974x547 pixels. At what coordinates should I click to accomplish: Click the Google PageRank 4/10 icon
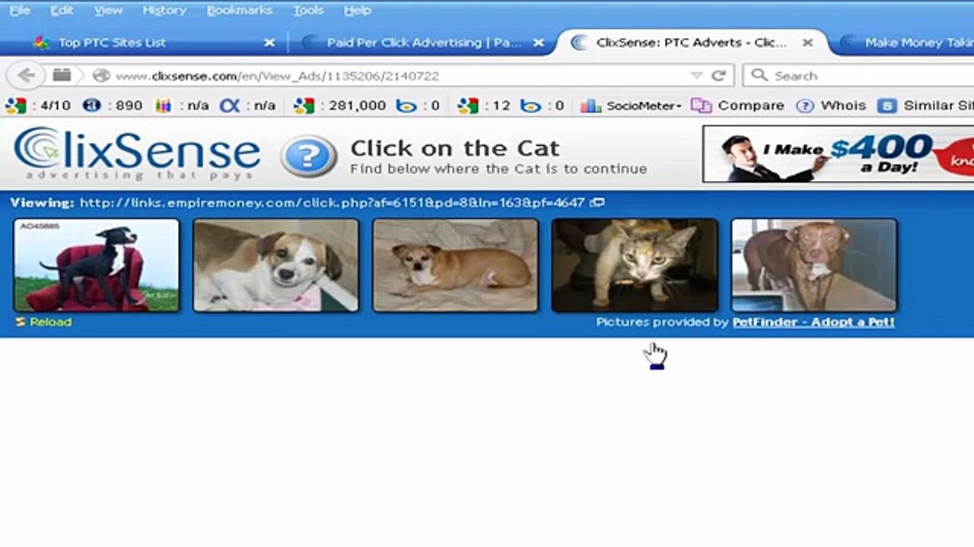[x=15, y=106]
